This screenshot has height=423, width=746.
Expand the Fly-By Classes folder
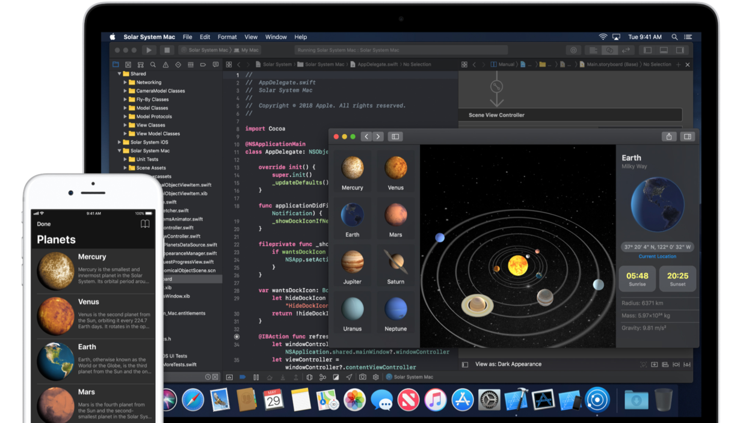[125, 100]
